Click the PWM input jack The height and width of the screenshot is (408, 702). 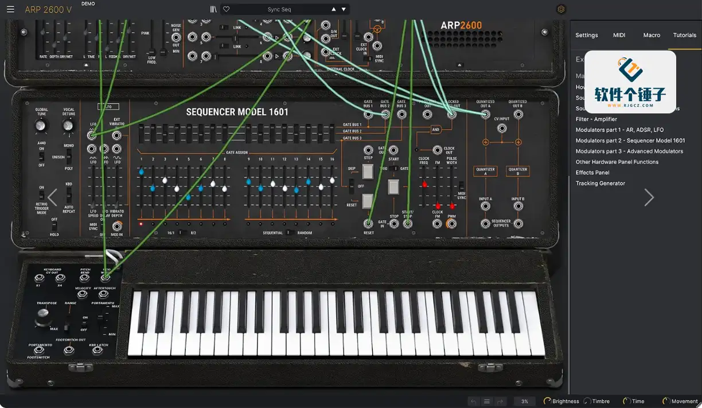click(x=451, y=224)
